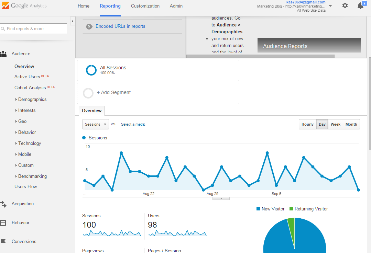Click the Sessions blue legend dot

tap(84, 138)
